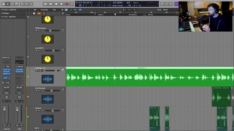234x131 pixels.
Task: Enable record on the Chharm track
Action: pos(42,111)
